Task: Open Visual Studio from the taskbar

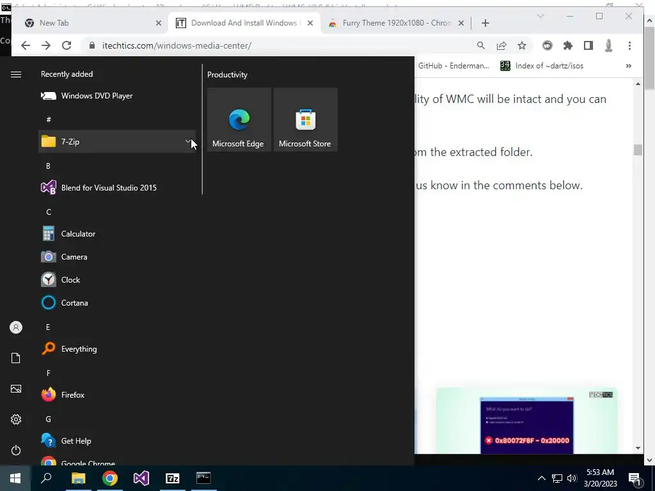Action: click(x=141, y=478)
